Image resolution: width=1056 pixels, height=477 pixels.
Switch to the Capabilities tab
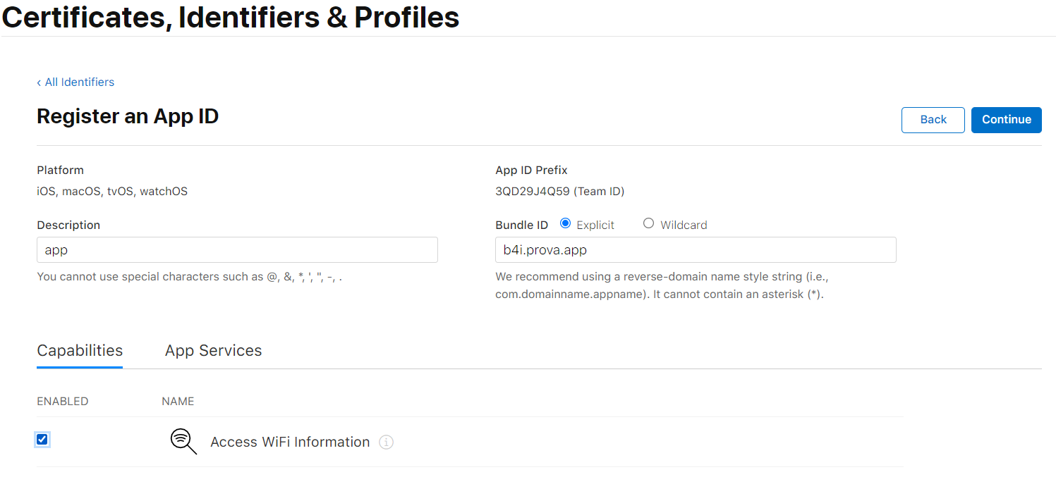pos(80,351)
